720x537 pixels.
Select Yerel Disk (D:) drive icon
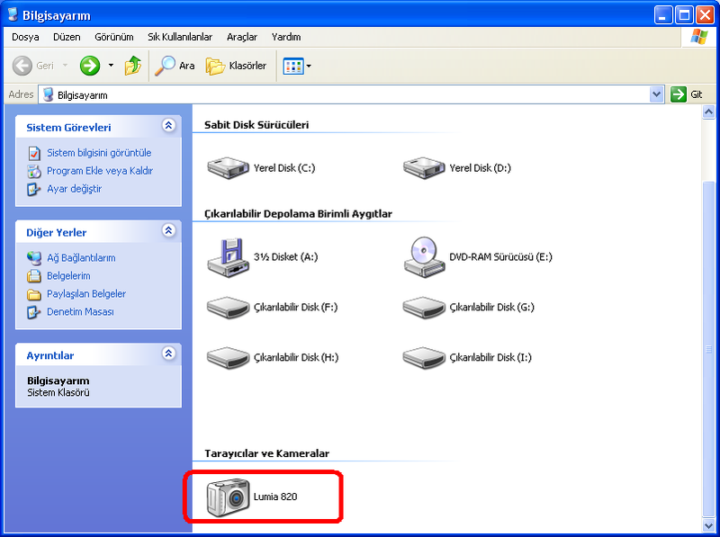click(424, 167)
